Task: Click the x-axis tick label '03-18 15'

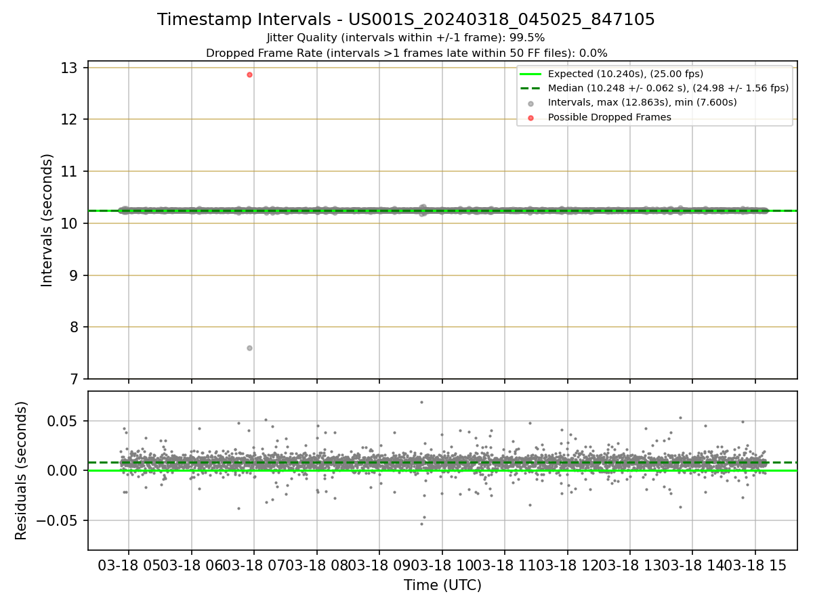Action: 755,566
